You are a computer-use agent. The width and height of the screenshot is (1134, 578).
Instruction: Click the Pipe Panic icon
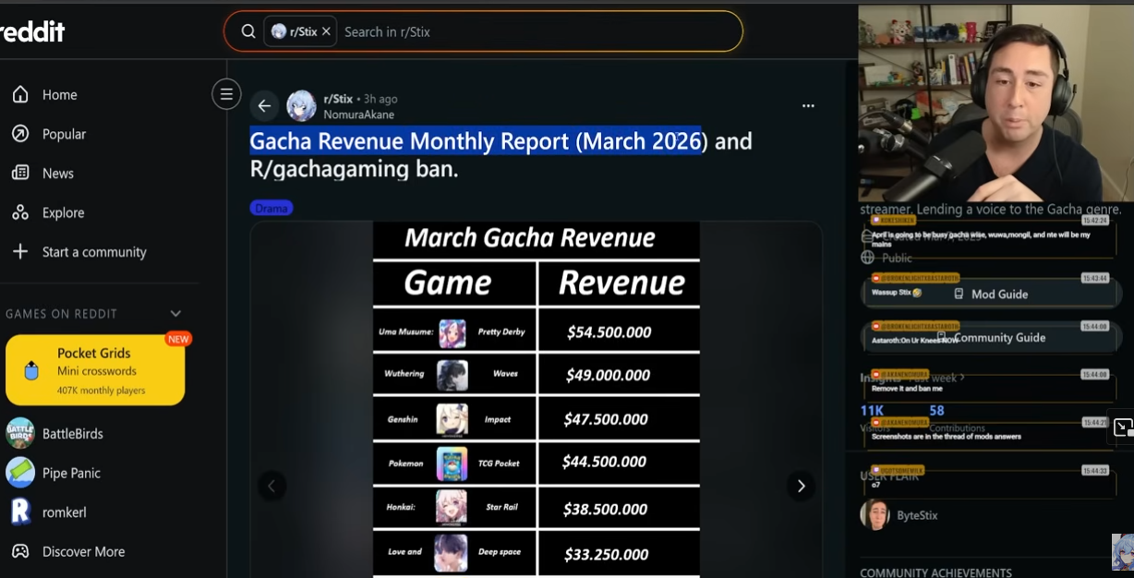click(20, 473)
